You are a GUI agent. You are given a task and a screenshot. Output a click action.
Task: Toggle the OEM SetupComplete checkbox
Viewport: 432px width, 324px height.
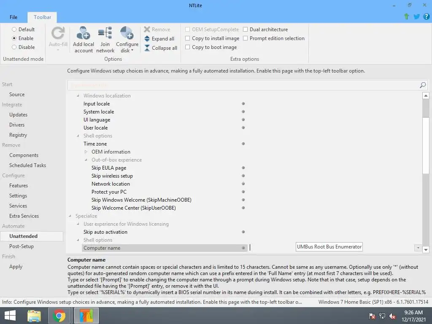click(188, 29)
